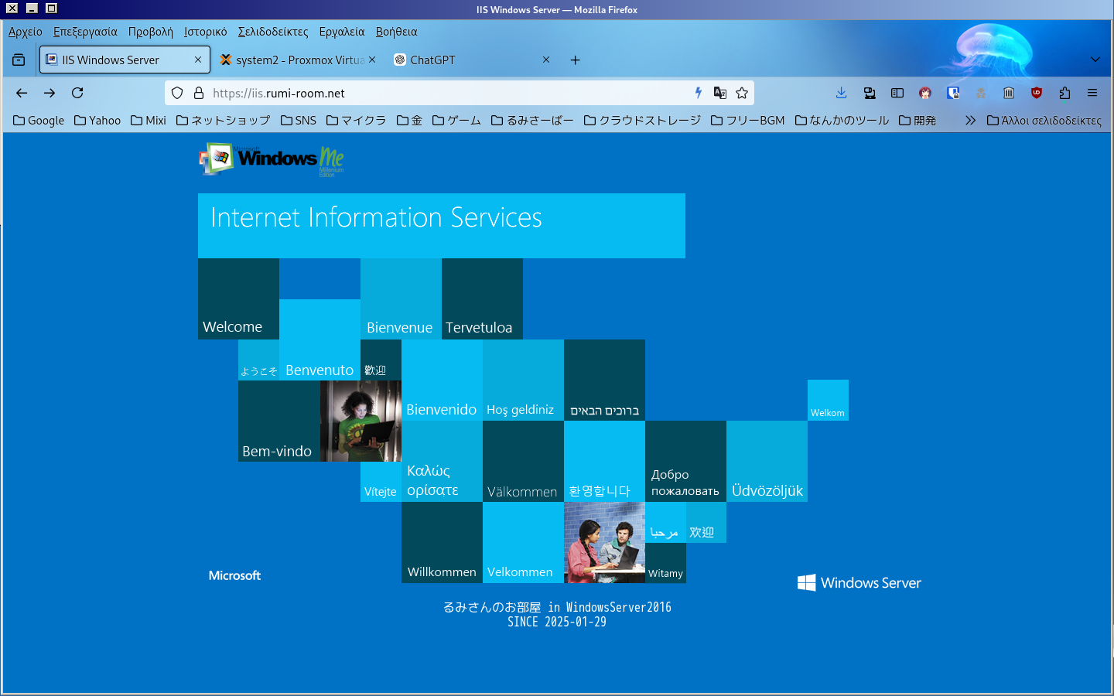The height and width of the screenshot is (696, 1114).
Task: Open the Mixi bookmark folder
Action: point(149,120)
